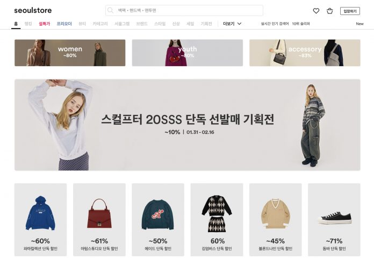Click the New link
Screen dimensions: 374x266
pyautogui.click(x=359, y=24)
